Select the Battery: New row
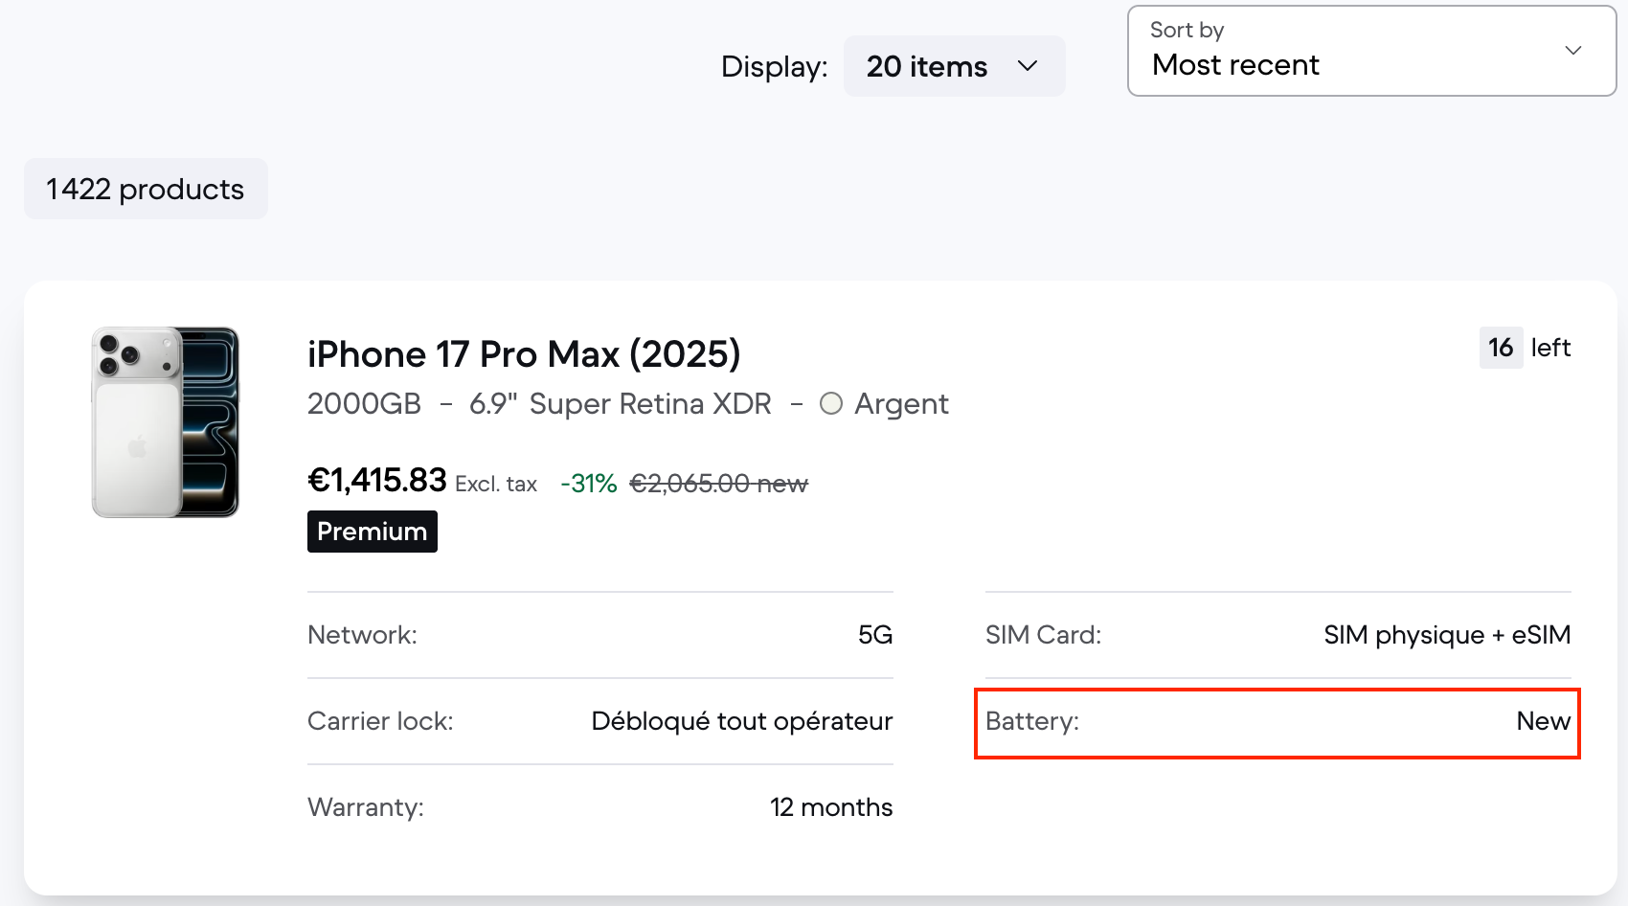Screen dimensions: 1628x906 click(1278, 723)
